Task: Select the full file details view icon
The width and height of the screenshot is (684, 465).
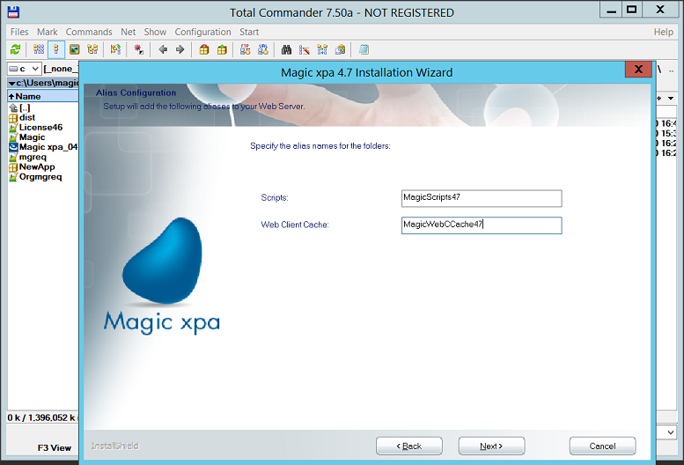Action: pyautogui.click(x=56, y=49)
